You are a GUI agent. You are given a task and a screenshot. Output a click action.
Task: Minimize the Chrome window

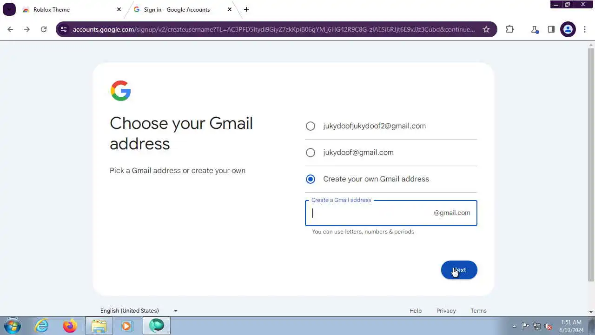click(x=556, y=5)
